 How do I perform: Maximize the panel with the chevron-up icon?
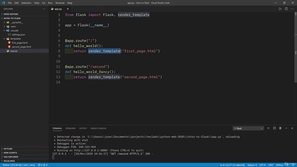(286, 128)
